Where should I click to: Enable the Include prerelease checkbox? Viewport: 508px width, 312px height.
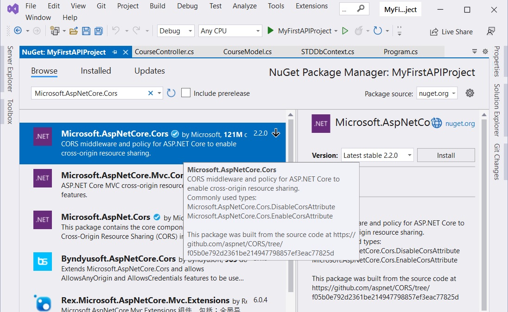(x=186, y=93)
